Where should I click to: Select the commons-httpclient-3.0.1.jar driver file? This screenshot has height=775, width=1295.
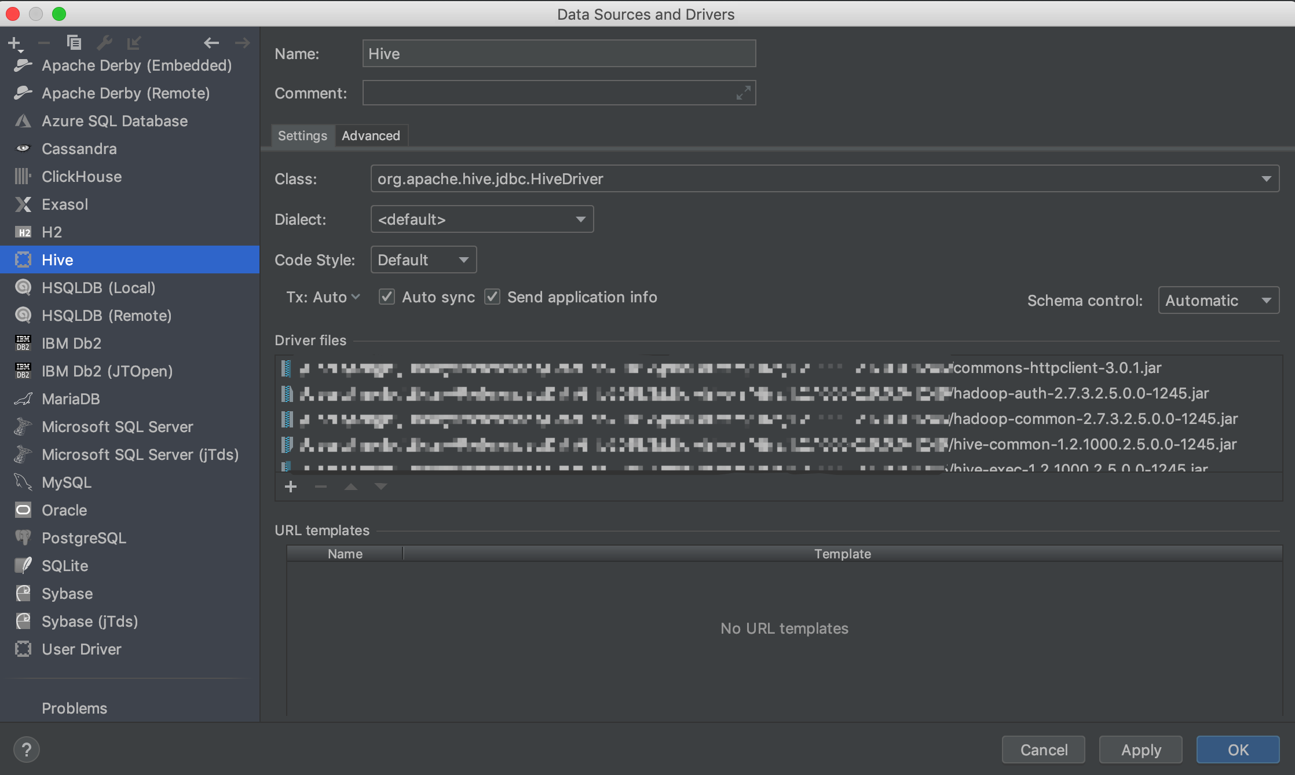tap(779, 368)
